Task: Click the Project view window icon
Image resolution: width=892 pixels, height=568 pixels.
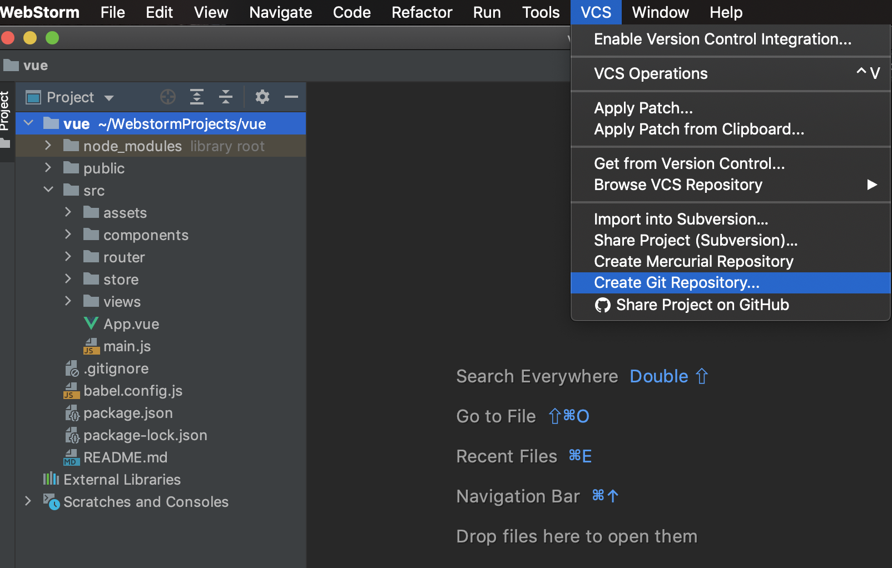Action: point(33,97)
